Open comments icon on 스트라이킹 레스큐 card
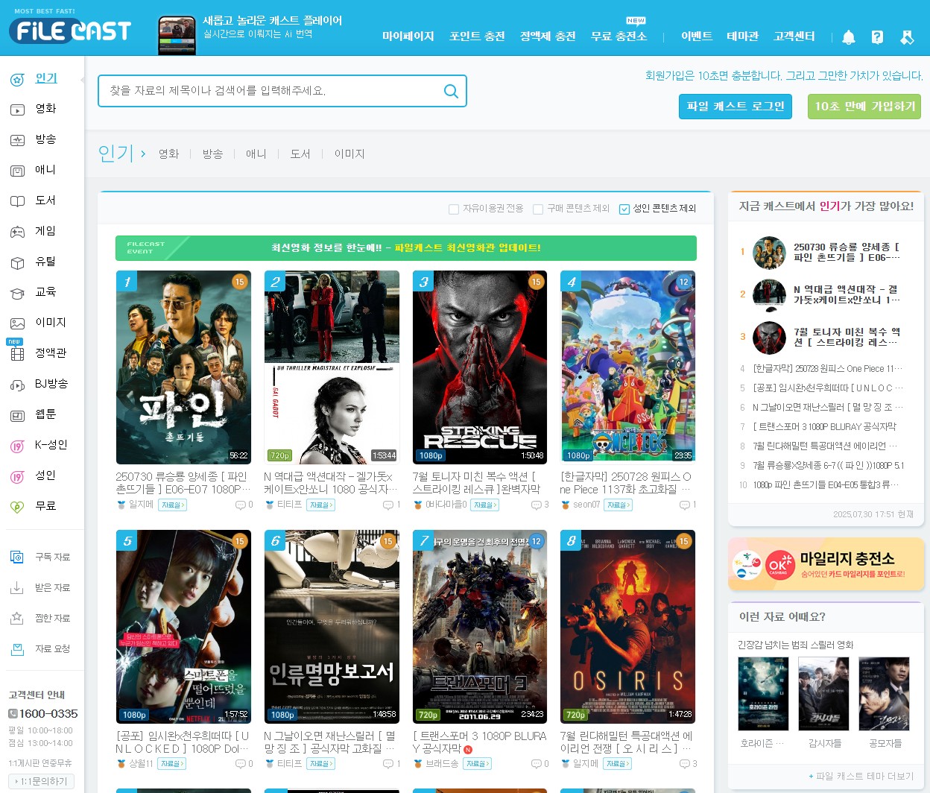 coord(536,505)
